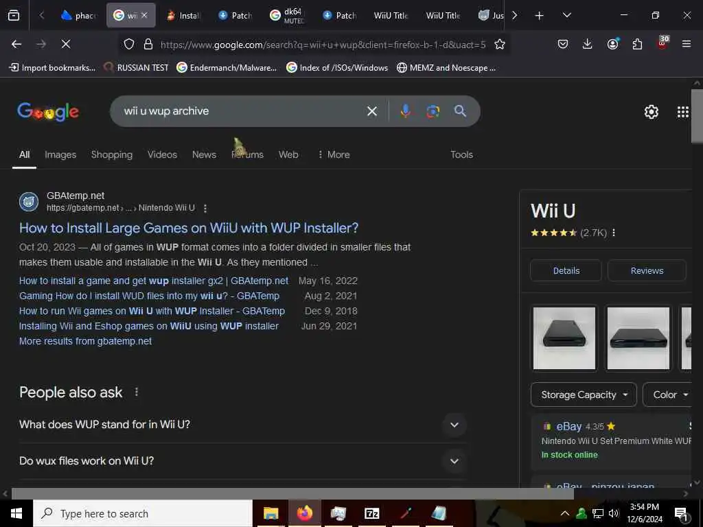This screenshot has width=703, height=527.
Task: Open People also ask options dots
Action: (137, 392)
